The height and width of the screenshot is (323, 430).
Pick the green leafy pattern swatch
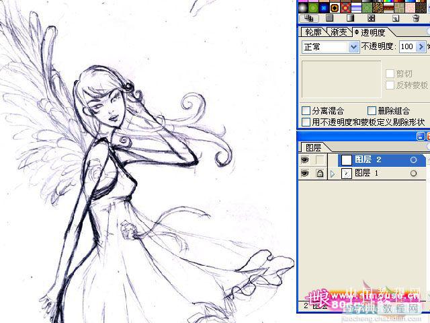(x=367, y=7)
